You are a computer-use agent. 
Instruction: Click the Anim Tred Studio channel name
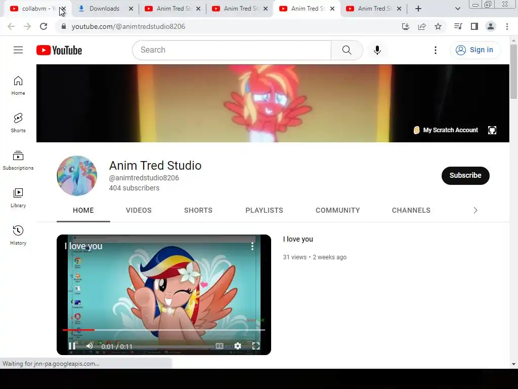[155, 166]
